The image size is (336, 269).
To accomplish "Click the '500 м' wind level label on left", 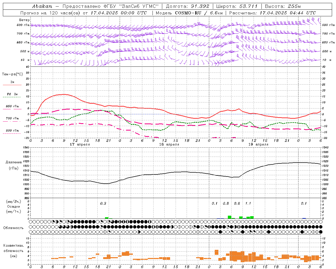I will 25,51.
